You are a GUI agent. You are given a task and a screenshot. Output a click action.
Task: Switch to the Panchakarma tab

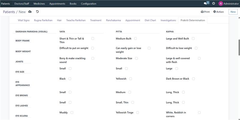point(113,20)
